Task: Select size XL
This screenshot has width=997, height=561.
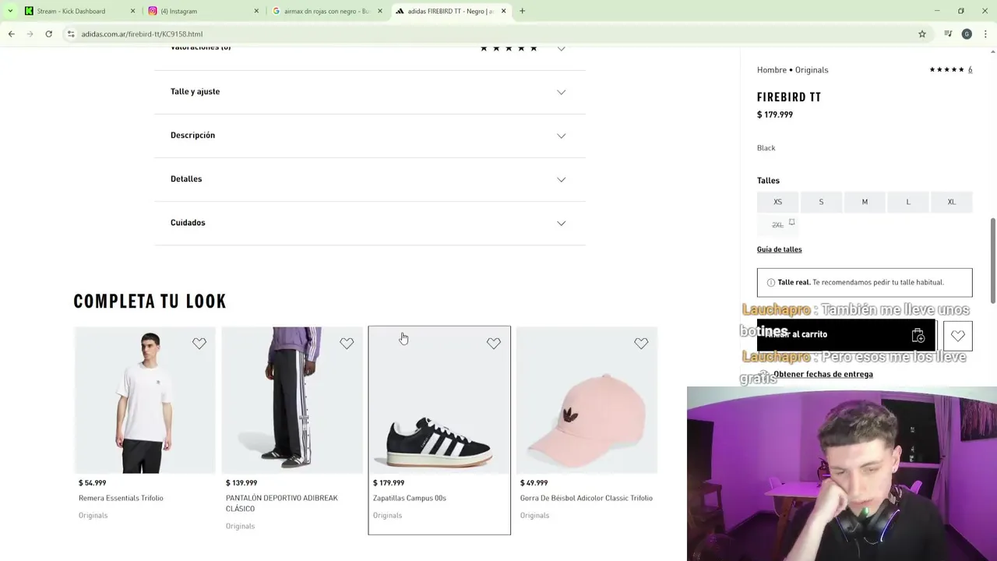Action: tap(952, 202)
